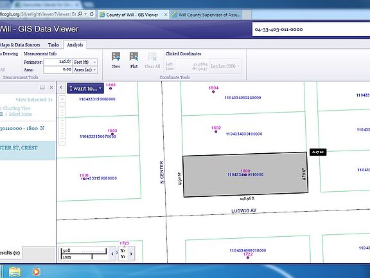The width and height of the screenshot is (370, 278).
Task: Select result '30110000 - 1800 N'
Action: coord(22,128)
